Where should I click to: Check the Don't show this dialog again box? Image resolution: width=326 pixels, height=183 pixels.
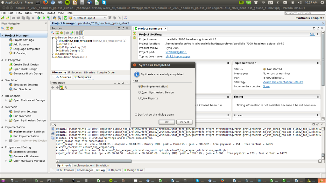coord(136,115)
